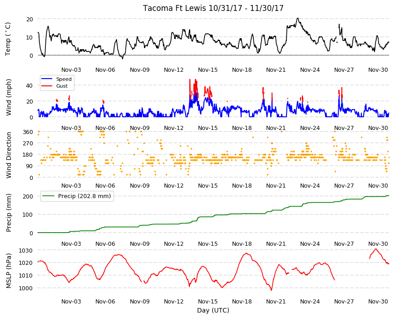Click Nov-30 tick under wind direction chart

click(378, 186)
